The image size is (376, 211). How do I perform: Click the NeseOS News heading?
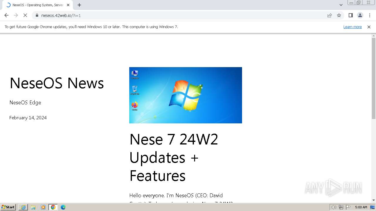click(57, 83)
